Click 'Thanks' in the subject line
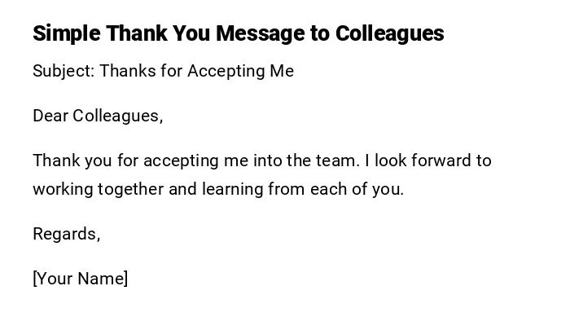The height and width of the screenshot is (330, 570). (127, 71)
